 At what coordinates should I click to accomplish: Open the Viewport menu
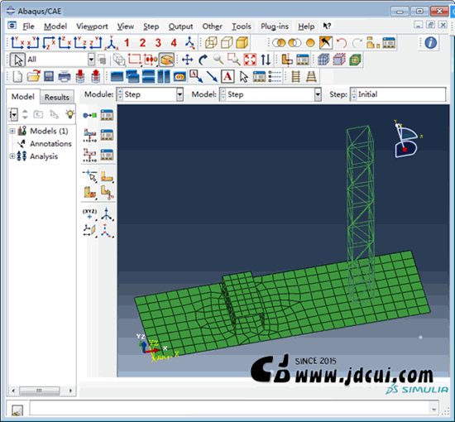92,26
